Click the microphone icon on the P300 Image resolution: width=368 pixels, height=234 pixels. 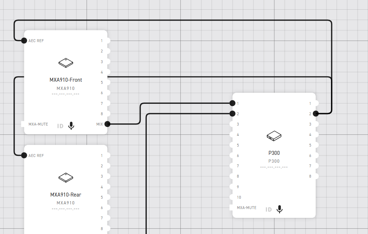click(279, 209)
